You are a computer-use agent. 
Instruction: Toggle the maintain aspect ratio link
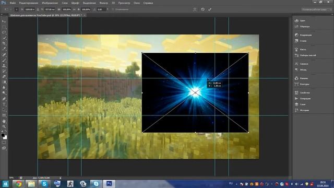tap(74, 9)
